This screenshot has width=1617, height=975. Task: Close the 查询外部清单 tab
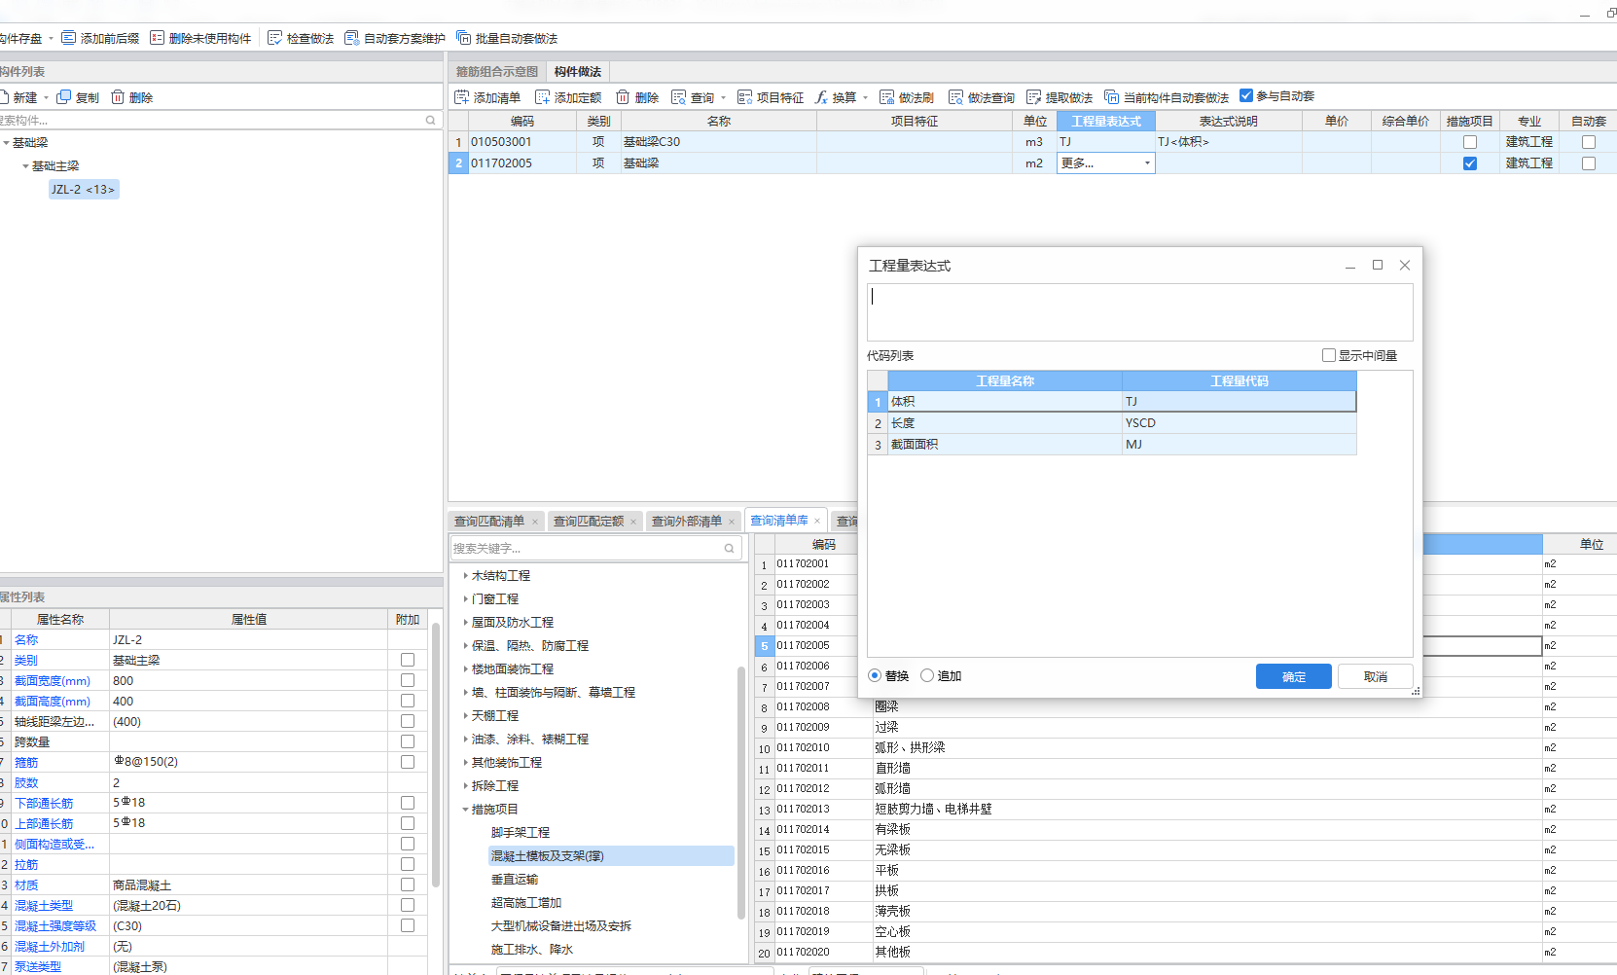point(732,522)
